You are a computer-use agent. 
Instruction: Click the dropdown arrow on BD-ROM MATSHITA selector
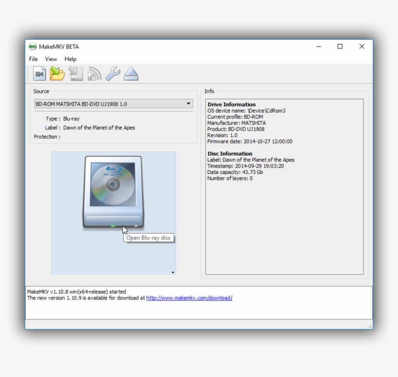[x=188, y=104]
